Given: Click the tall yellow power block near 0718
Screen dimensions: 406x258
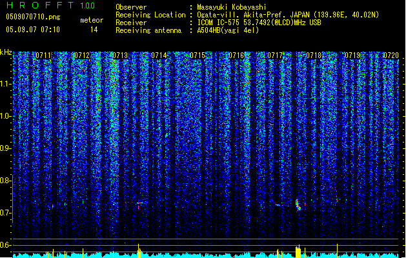Looking at the screenshot, I should [x=298, y=252].
